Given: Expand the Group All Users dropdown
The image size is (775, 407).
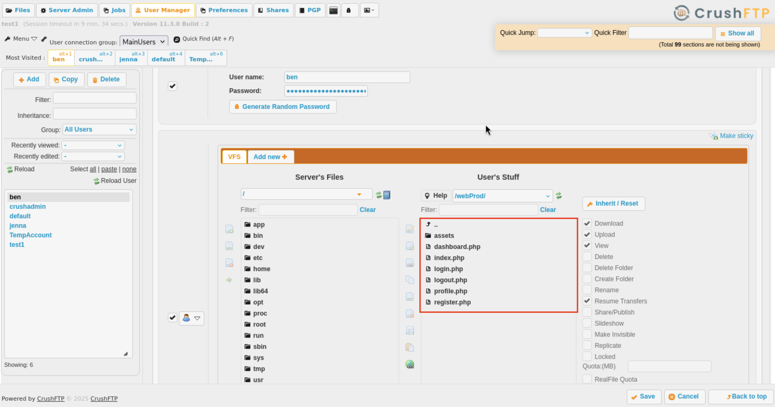Looking at the screenshot, I should (x=99, y=129).
